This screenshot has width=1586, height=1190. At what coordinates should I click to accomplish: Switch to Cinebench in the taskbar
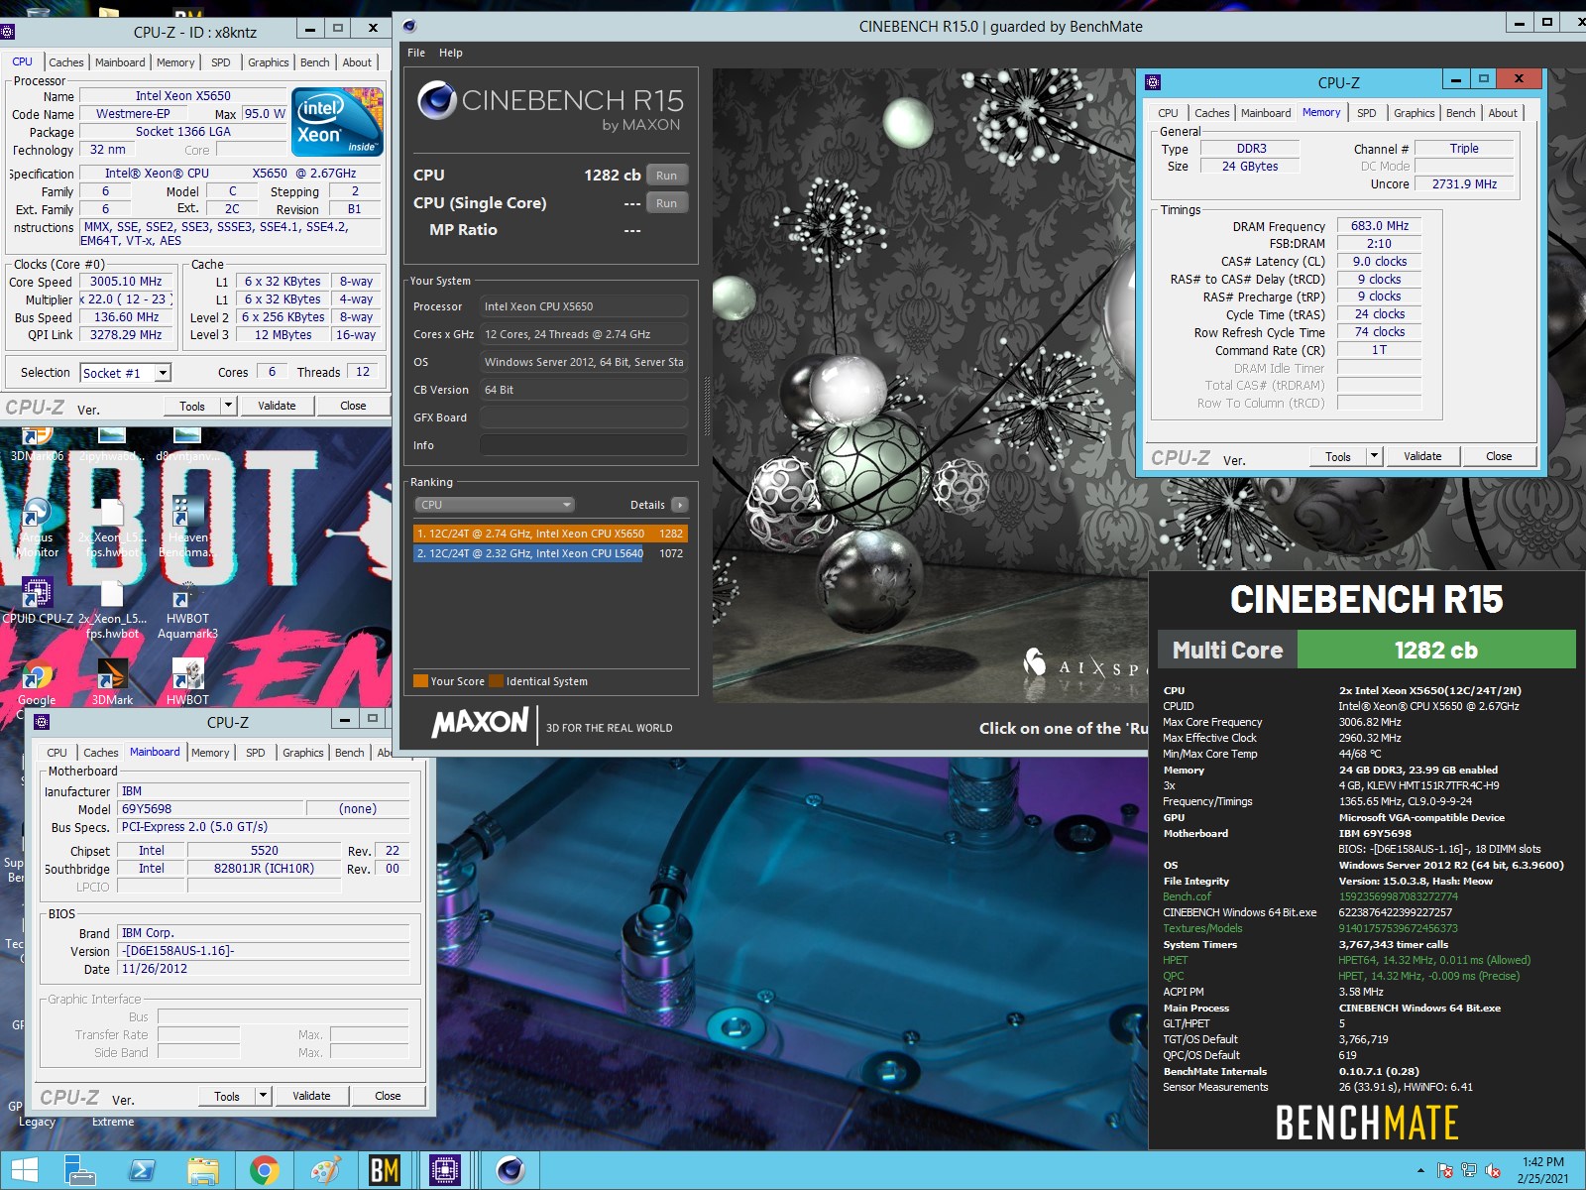[510, 1170]
